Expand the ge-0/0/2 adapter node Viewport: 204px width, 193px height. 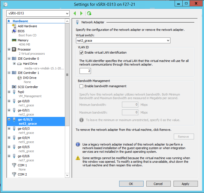[x=9, y=119]
